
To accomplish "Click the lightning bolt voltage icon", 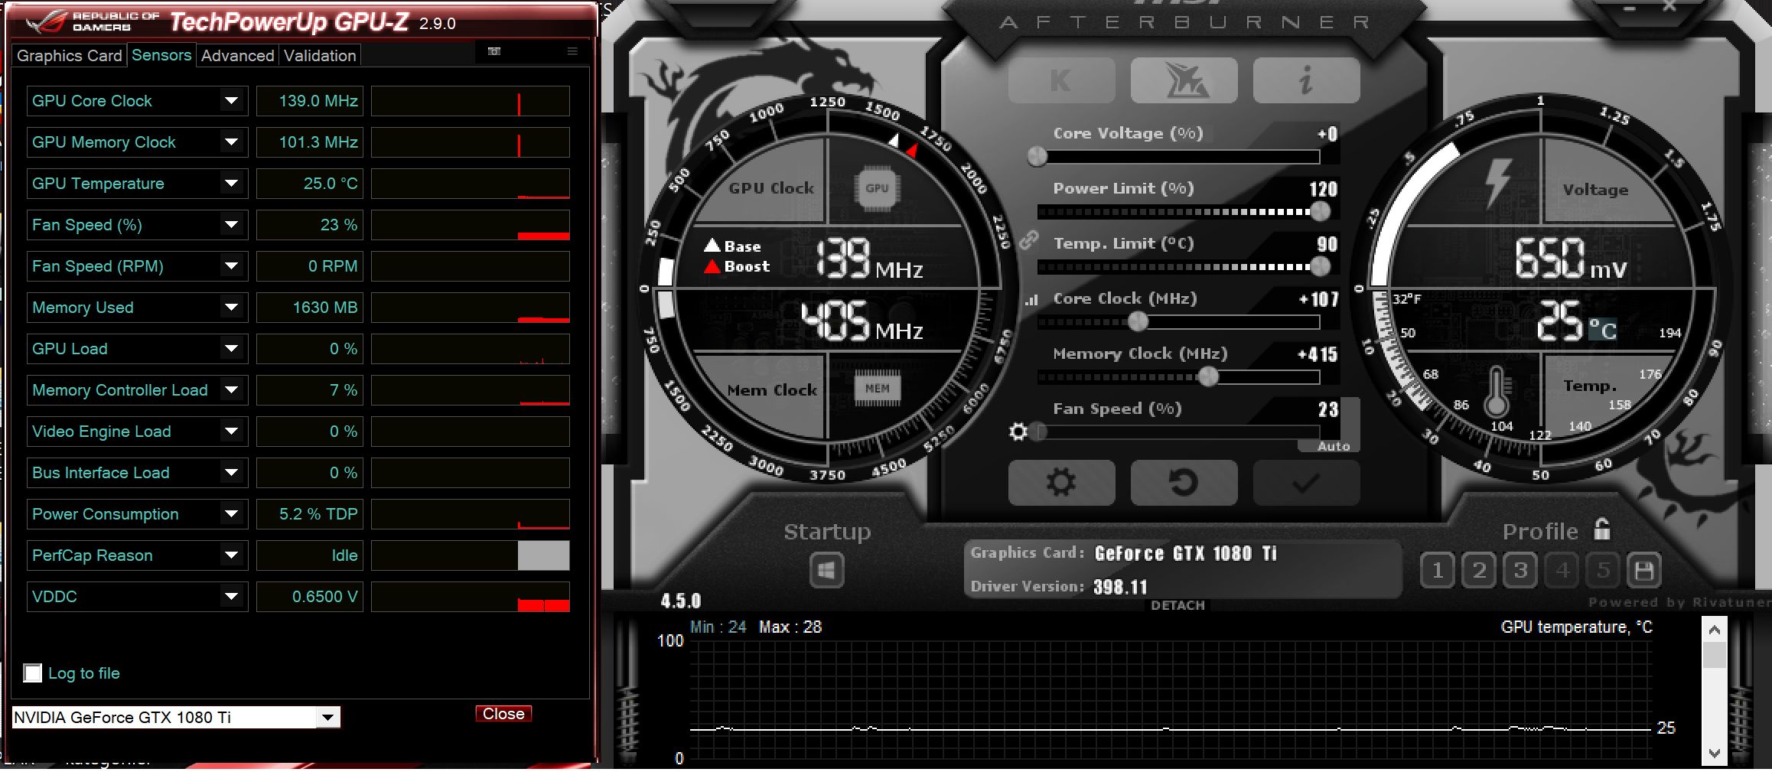I will (x=1497, y=184).
